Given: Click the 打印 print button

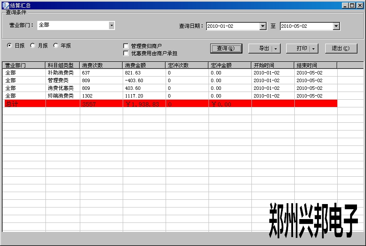Looking at the screenshot, I should (x=298, y=48).
